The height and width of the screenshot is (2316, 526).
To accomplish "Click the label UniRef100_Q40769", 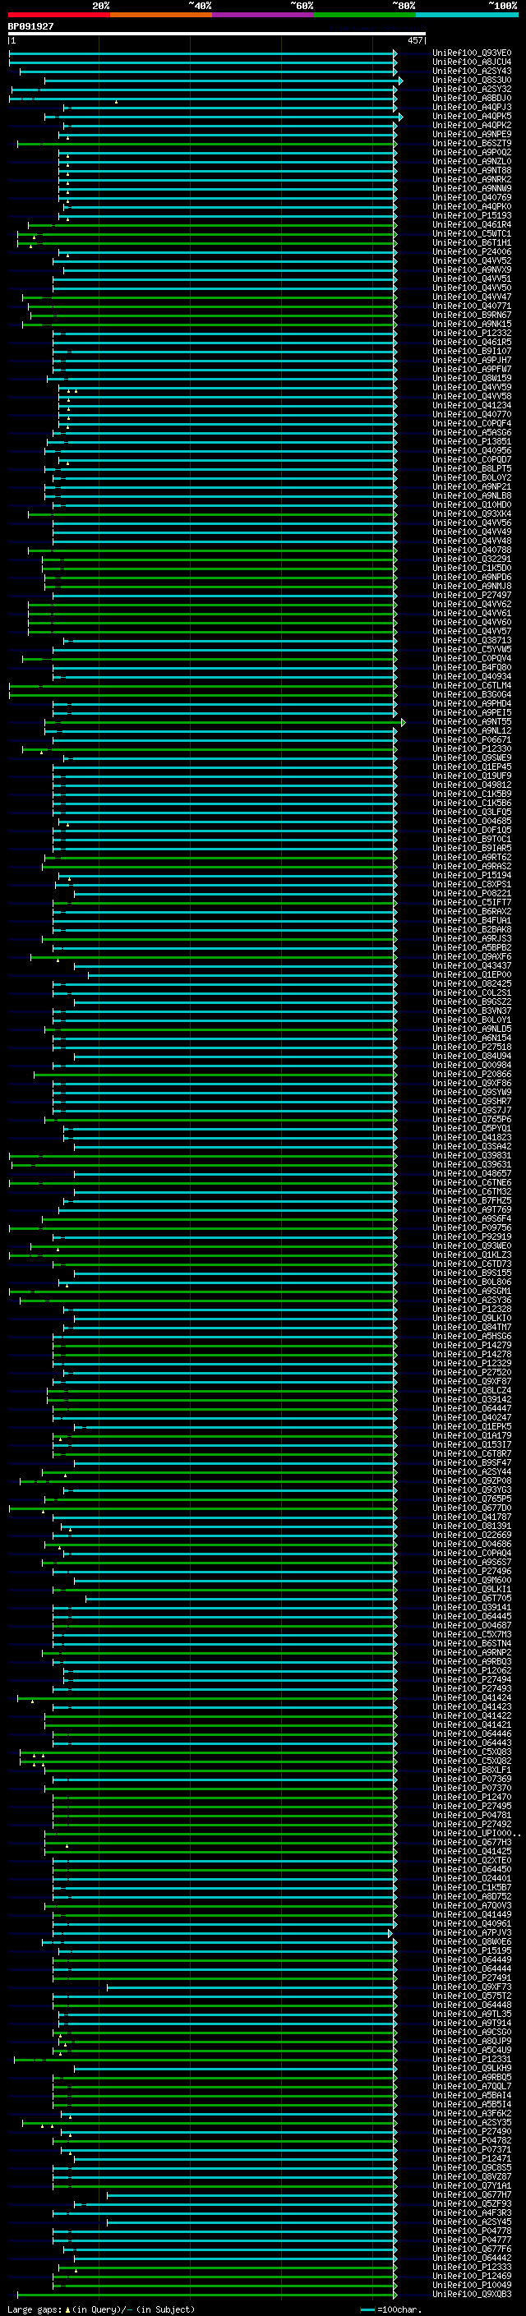I will 472,198.
